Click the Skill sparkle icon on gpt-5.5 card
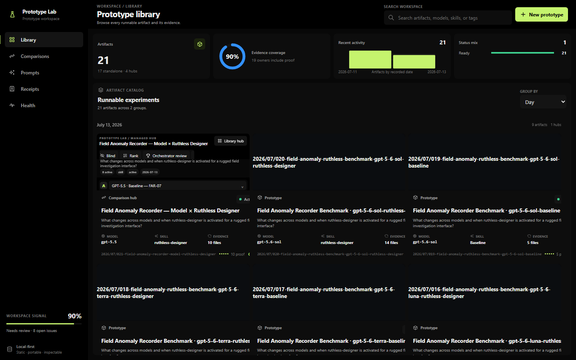This screenshot has width=576, height=360. 156,236
